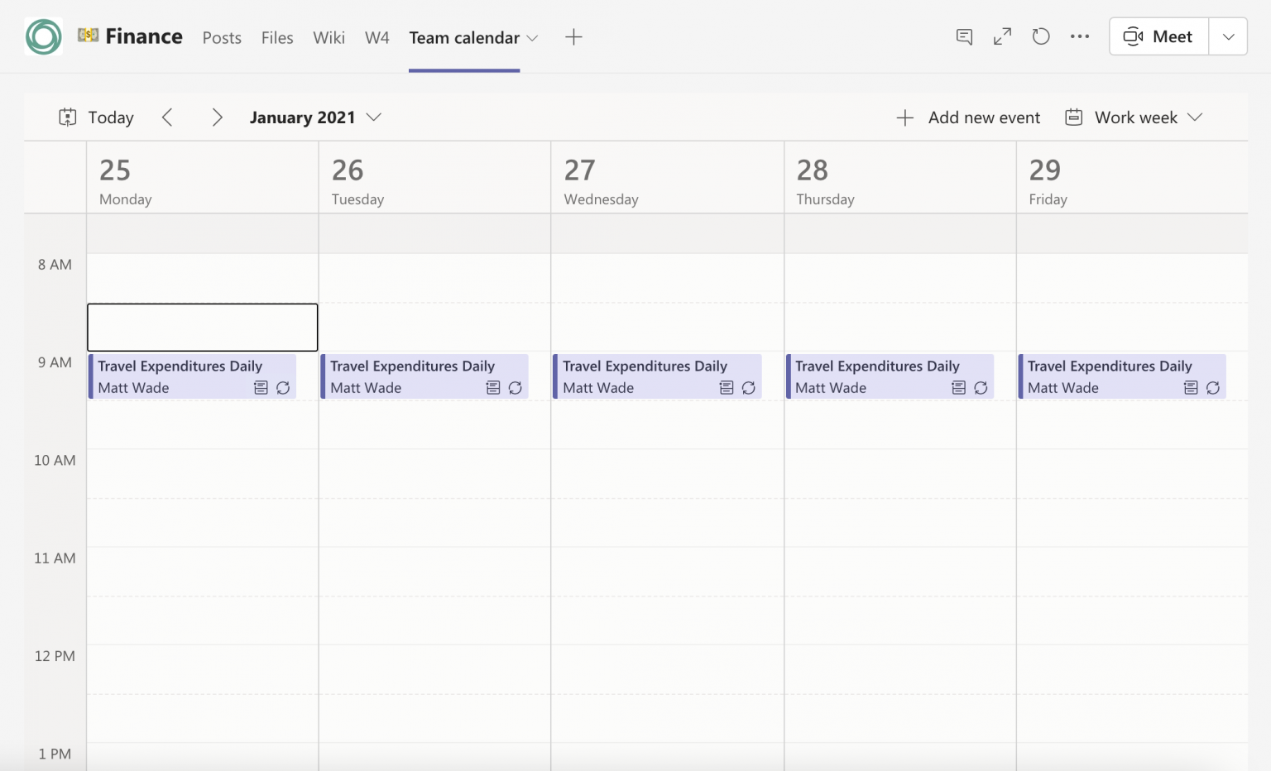Screen dimensions: 1271x771
Task: Switch to the Posts tab
Action: point(221,37)
